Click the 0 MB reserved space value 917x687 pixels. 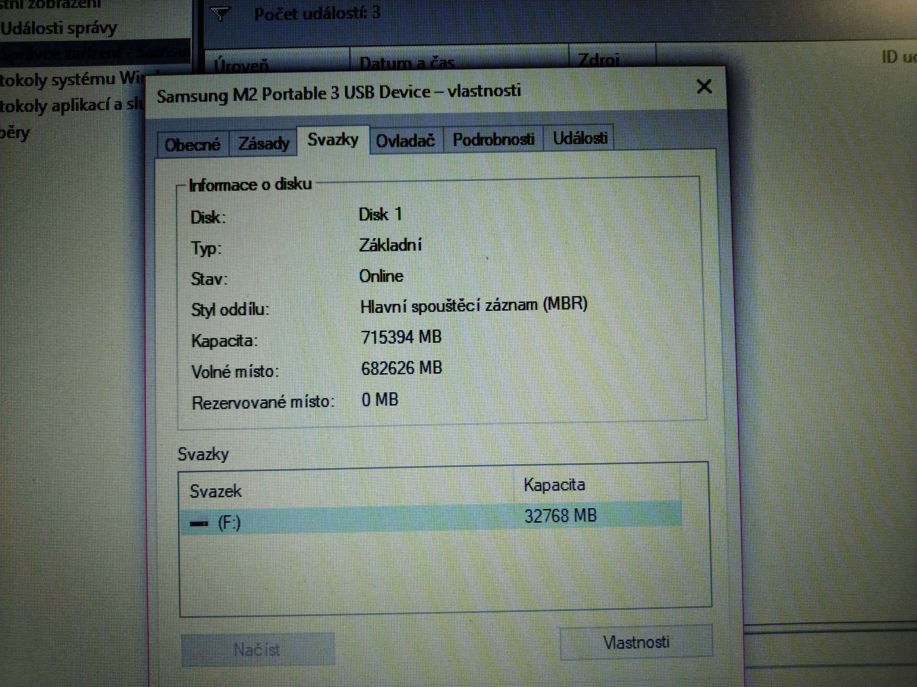(380, 399)
